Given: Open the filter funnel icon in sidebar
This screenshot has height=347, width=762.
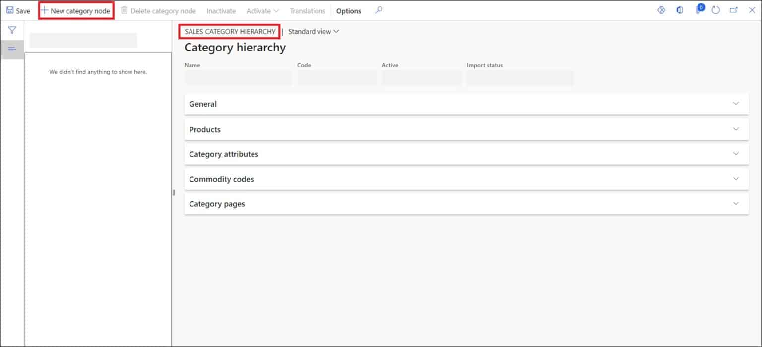Looking at the screenshot, I should pyautogui.click(x=12, y=31).
